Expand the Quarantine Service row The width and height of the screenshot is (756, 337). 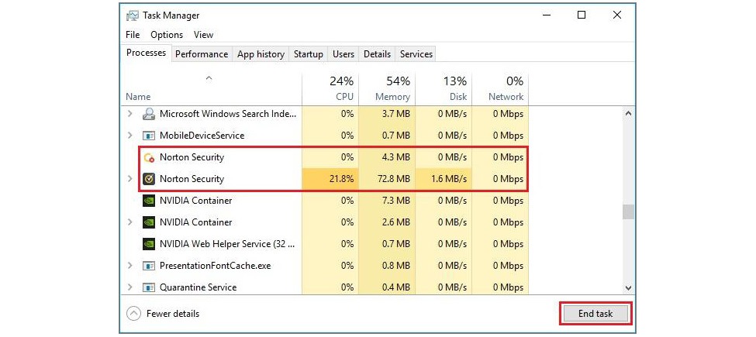129,287
